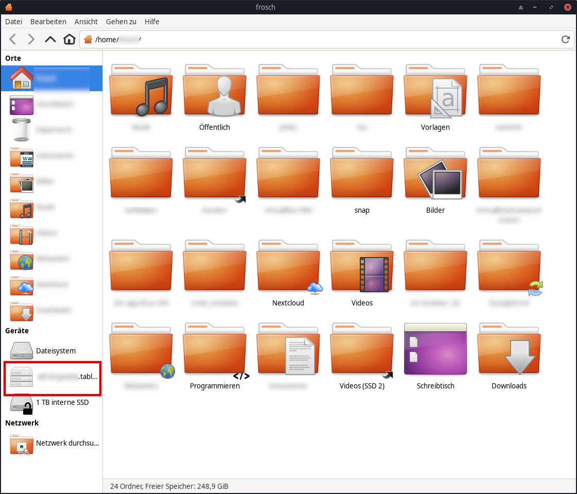
Task: Open the Nextcloud folder
Action: click(288, 272)
